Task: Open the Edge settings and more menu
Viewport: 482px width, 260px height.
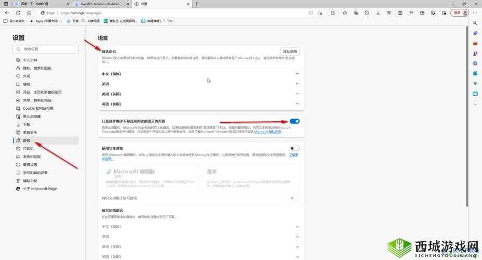Action: click(475, 12)
